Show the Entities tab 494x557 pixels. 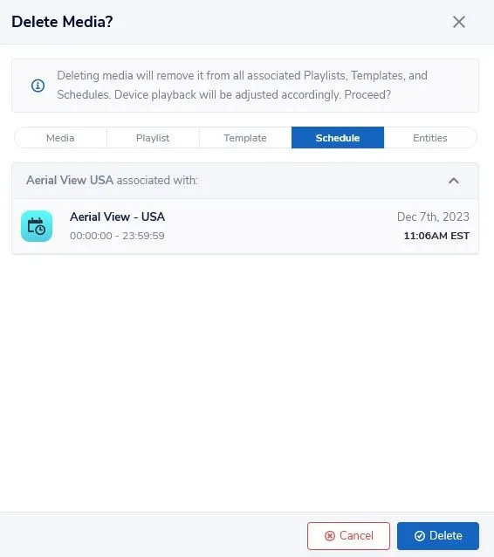tap(430, 138)
